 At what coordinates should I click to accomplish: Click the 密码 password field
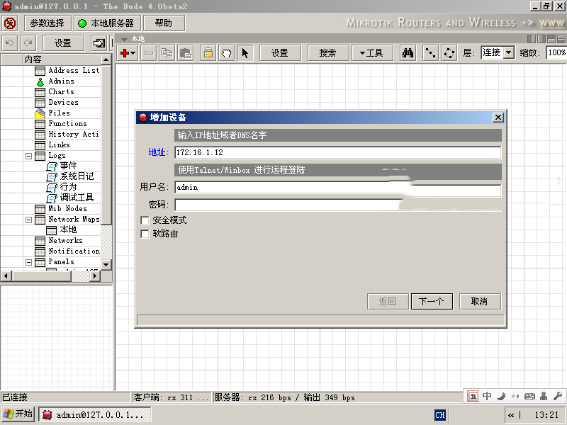click(x=338, y=205)
